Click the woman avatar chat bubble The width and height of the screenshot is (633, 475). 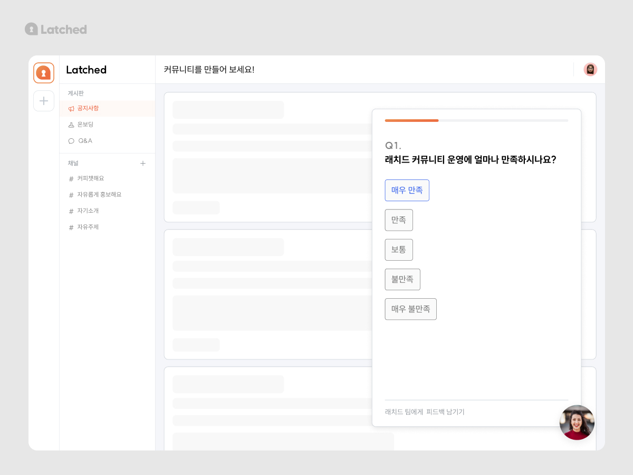click(x=577, y=422)
